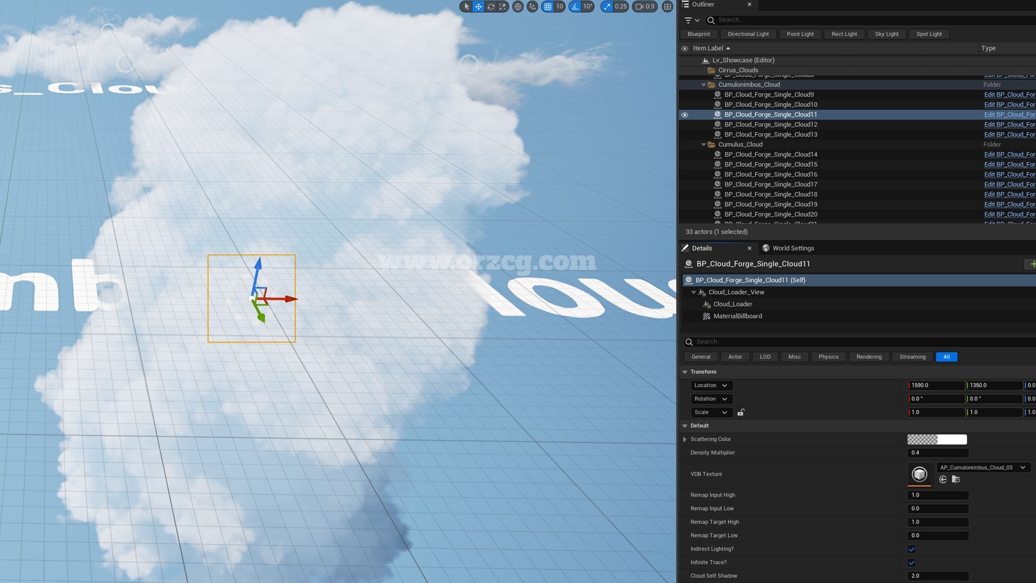Collapse the Cumulus_Cloud folder
The image size is (1036, 583).
click(703, 145)
